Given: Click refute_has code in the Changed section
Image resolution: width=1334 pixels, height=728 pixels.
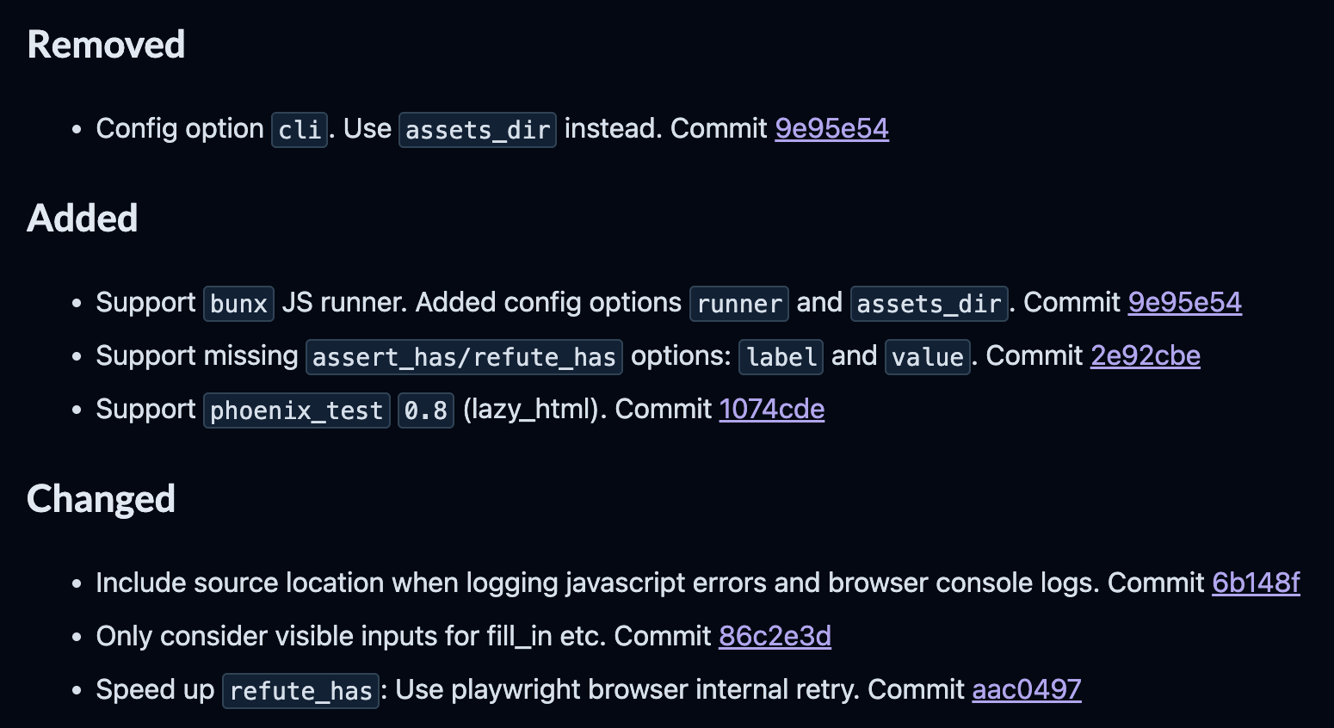Looking at the screenshot, I should 300,691.
